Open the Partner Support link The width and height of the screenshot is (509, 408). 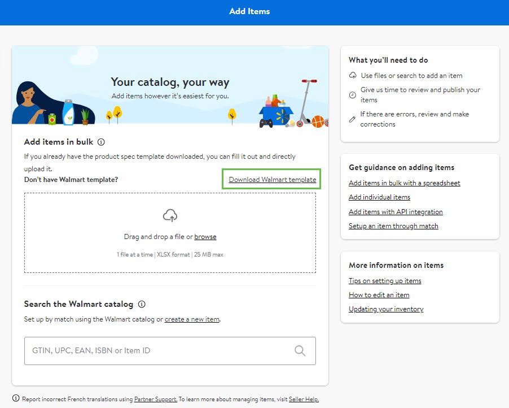coord(156,399)
